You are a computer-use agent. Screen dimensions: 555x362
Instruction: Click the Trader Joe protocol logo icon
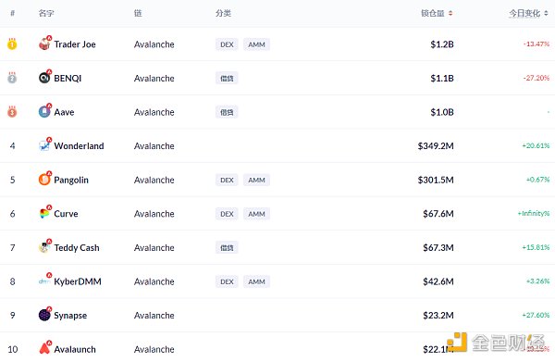44,44
